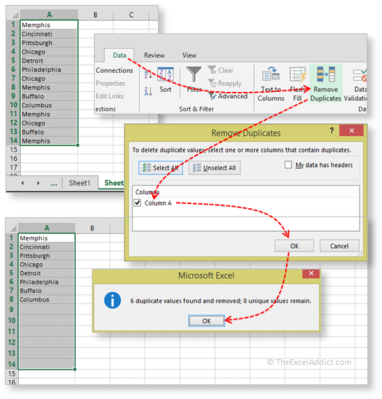
Task: Select Chicago in row 12, top sheet
Action: tap(49, 123)
